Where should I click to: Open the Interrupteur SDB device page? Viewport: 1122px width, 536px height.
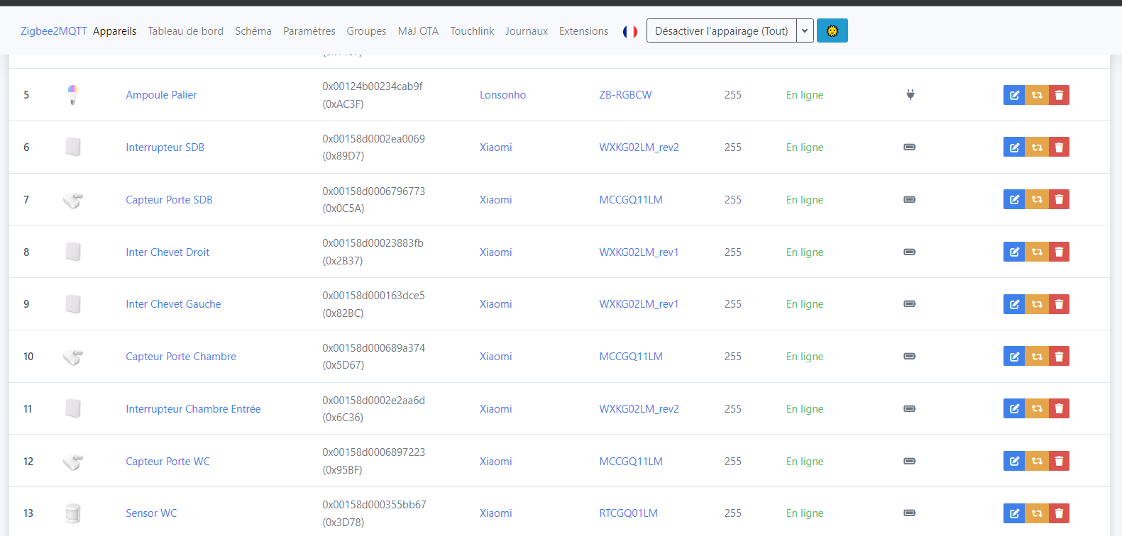pos(165,147)
